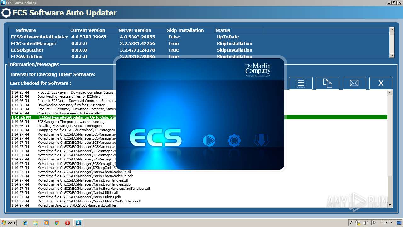The width and height of the screenshot is (403, 227).
Task: Sort by Server Version column header
Action: point(142,30)
